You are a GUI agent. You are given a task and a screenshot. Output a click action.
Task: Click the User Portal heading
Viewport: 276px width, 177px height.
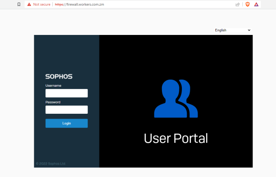click(176, 139)
